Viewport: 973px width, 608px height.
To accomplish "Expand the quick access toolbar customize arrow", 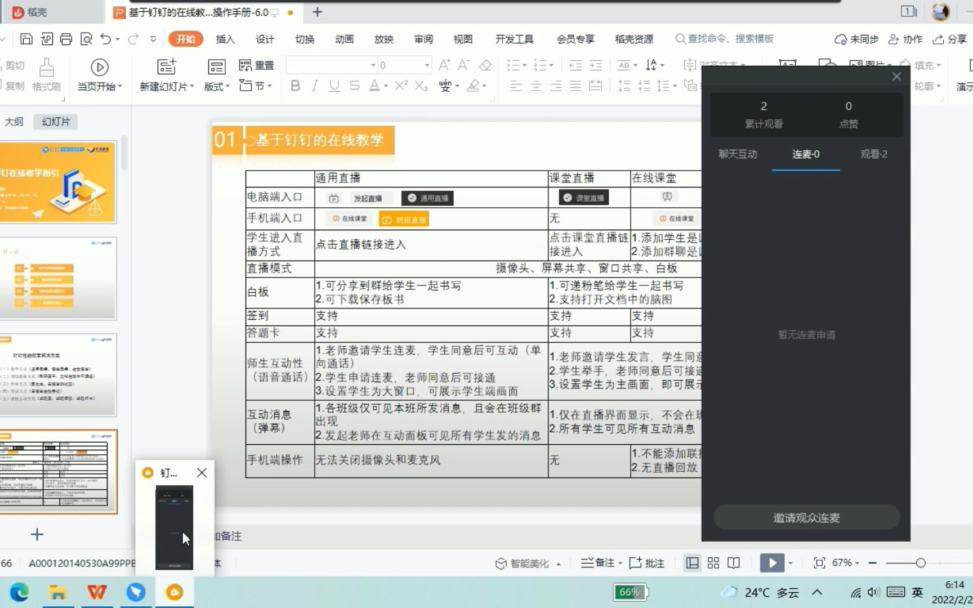I will pos(153,39).
